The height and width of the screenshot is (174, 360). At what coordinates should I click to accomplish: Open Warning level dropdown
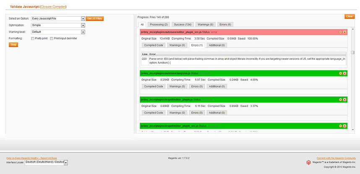(58, 32)
